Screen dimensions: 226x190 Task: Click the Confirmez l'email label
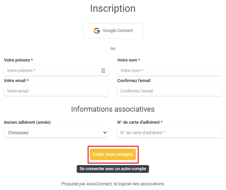coord(134,81)
